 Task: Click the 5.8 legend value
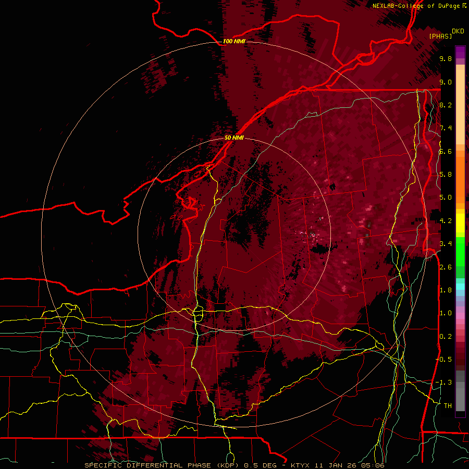(446, 175)
